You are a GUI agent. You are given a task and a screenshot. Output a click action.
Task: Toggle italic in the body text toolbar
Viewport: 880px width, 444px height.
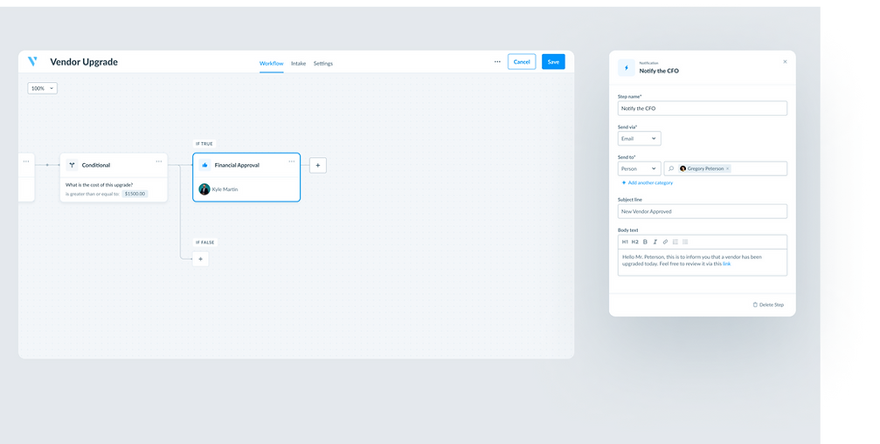pyautogui.click(x=655, y=242)
